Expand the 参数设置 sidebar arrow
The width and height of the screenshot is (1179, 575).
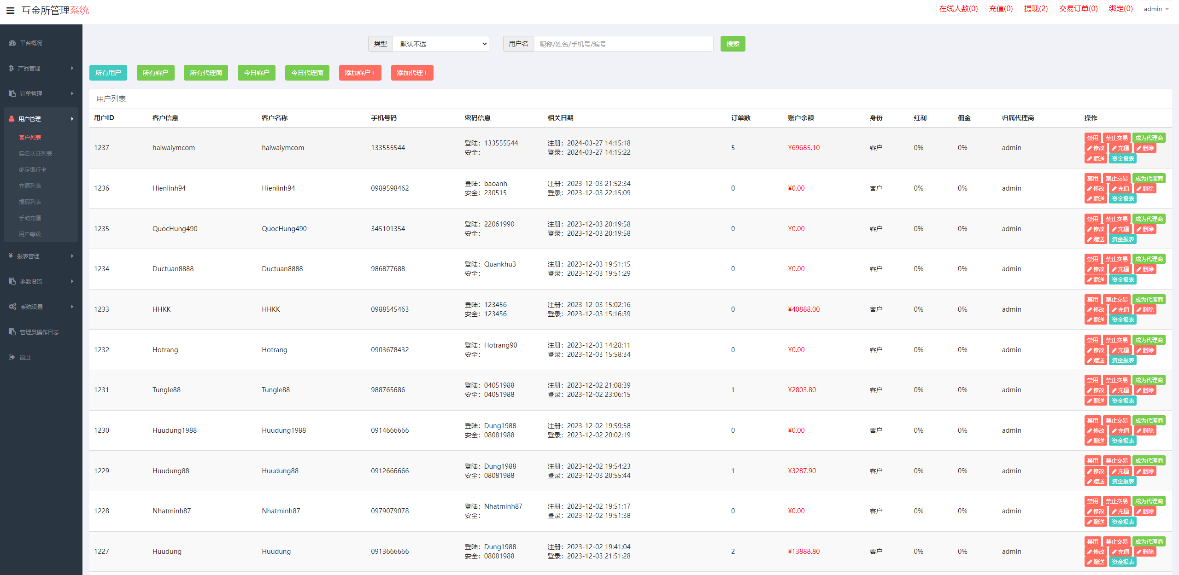(72, 281)
